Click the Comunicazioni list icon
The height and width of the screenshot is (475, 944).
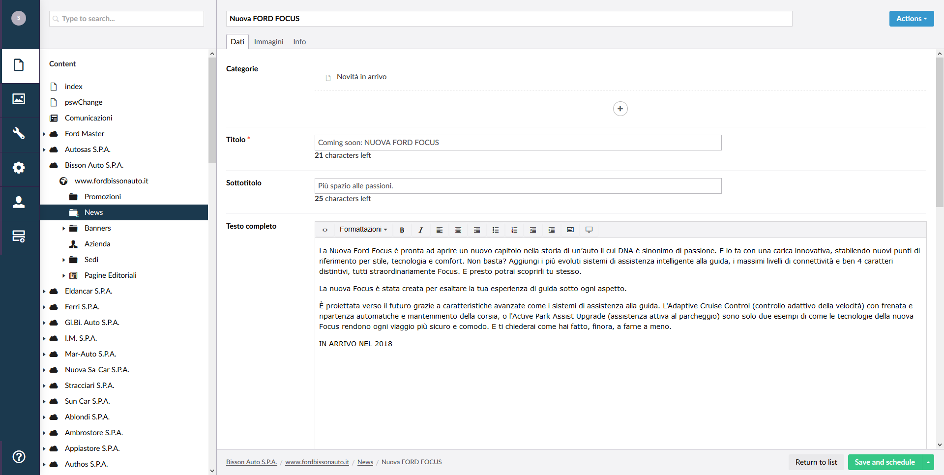pyautogui.click(x=54, y=118)
